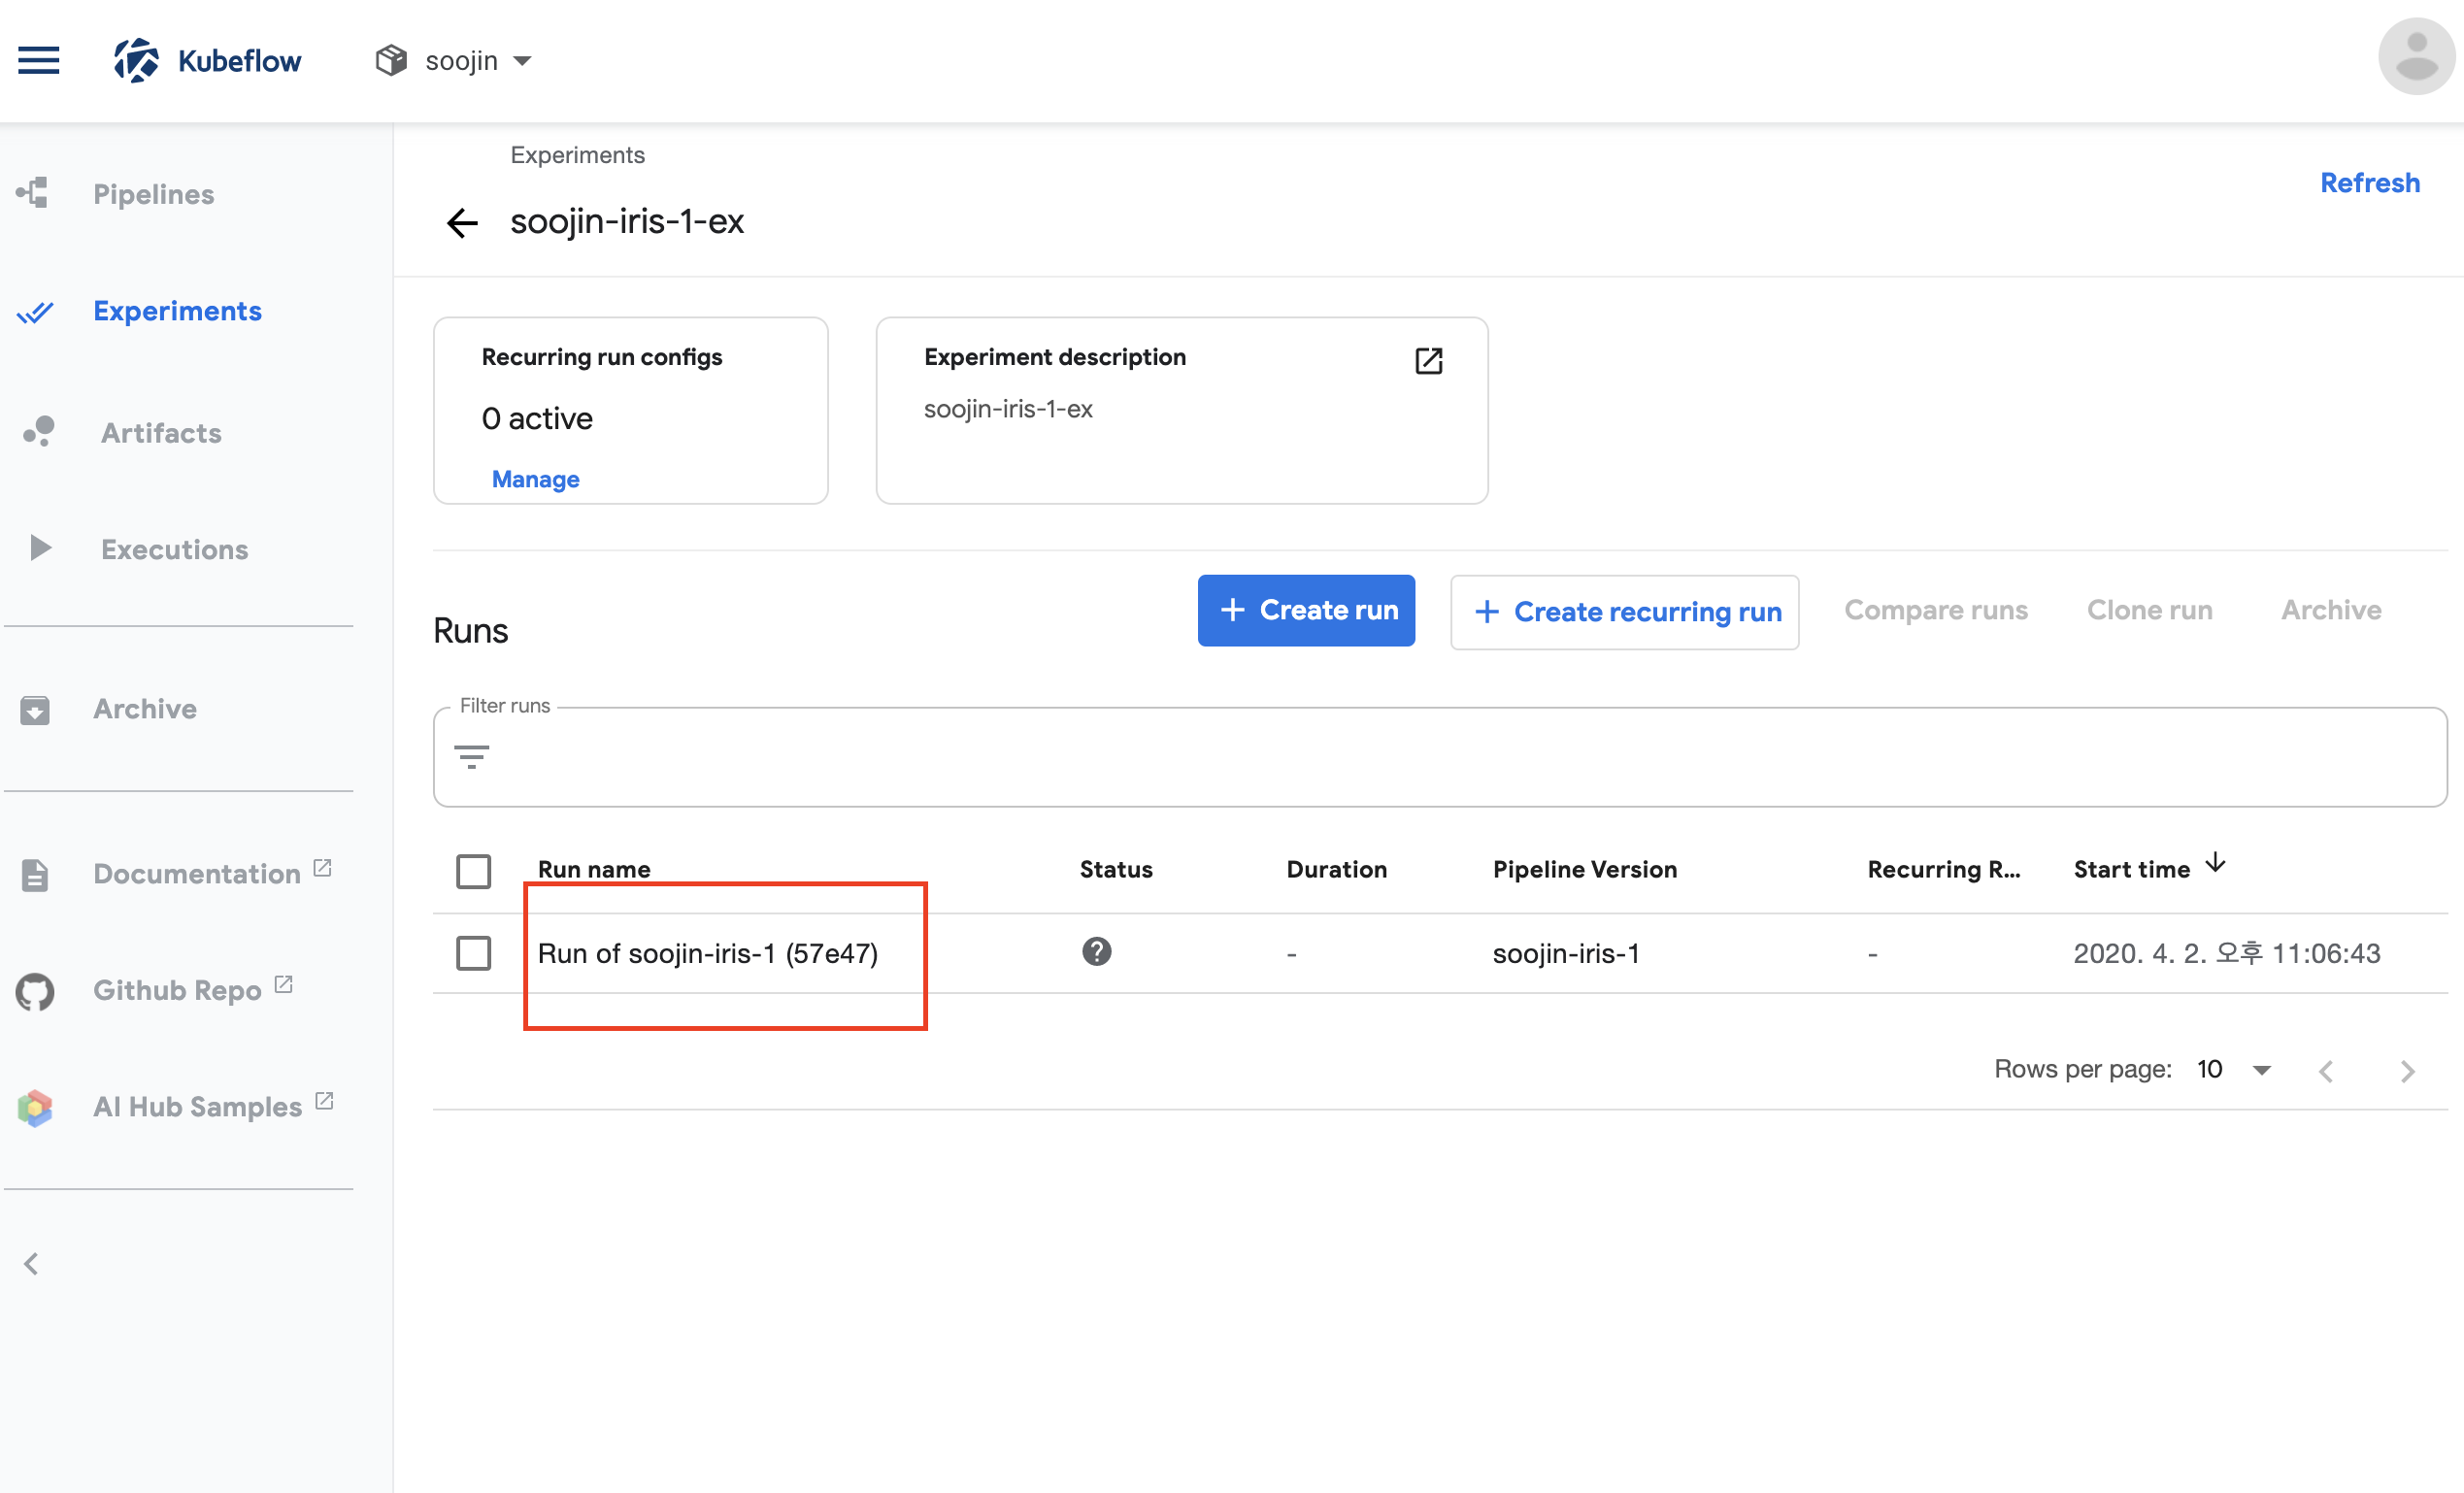
Task: Check the soojin-iris-1 run checkbox
Action: coord(473,952)
